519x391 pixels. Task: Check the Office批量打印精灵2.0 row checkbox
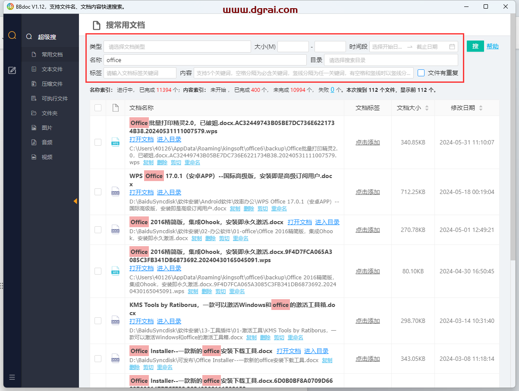pyautogui.click(x=98, y=142)
